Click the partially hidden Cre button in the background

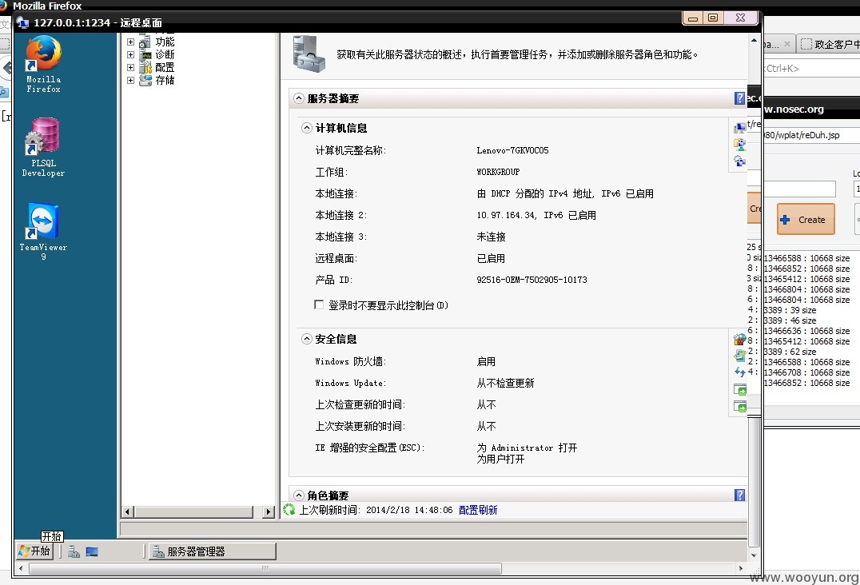tap(754, 209)
